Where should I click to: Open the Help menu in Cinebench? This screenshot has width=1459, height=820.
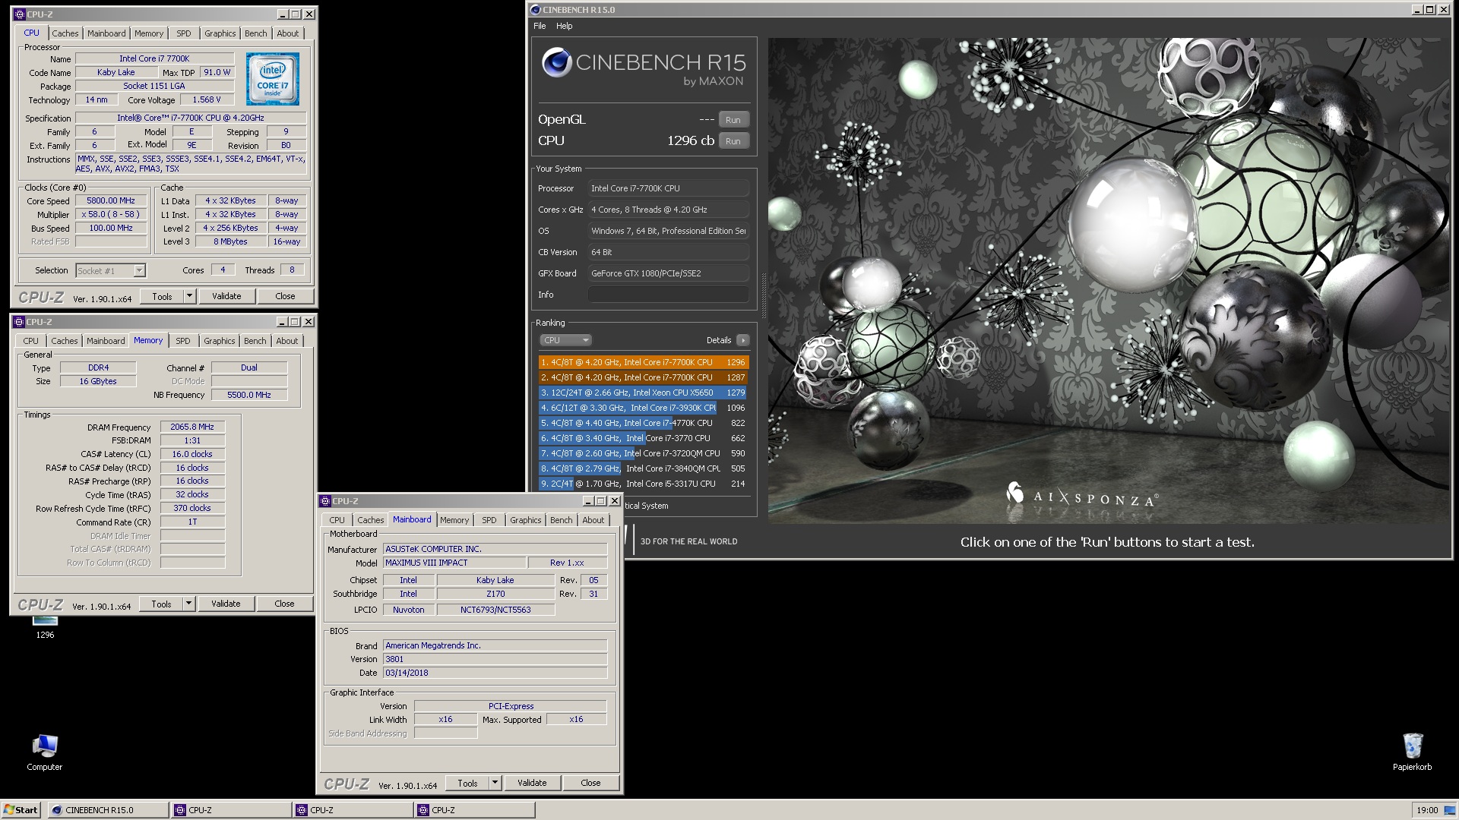pyautogui.click(x=564, y=26)
